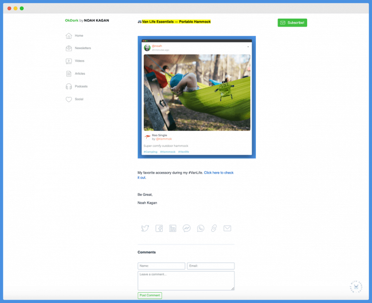Click the @Kammok link in the post
Viewport: 372px width, 303px height.
[x=164, y=139]
